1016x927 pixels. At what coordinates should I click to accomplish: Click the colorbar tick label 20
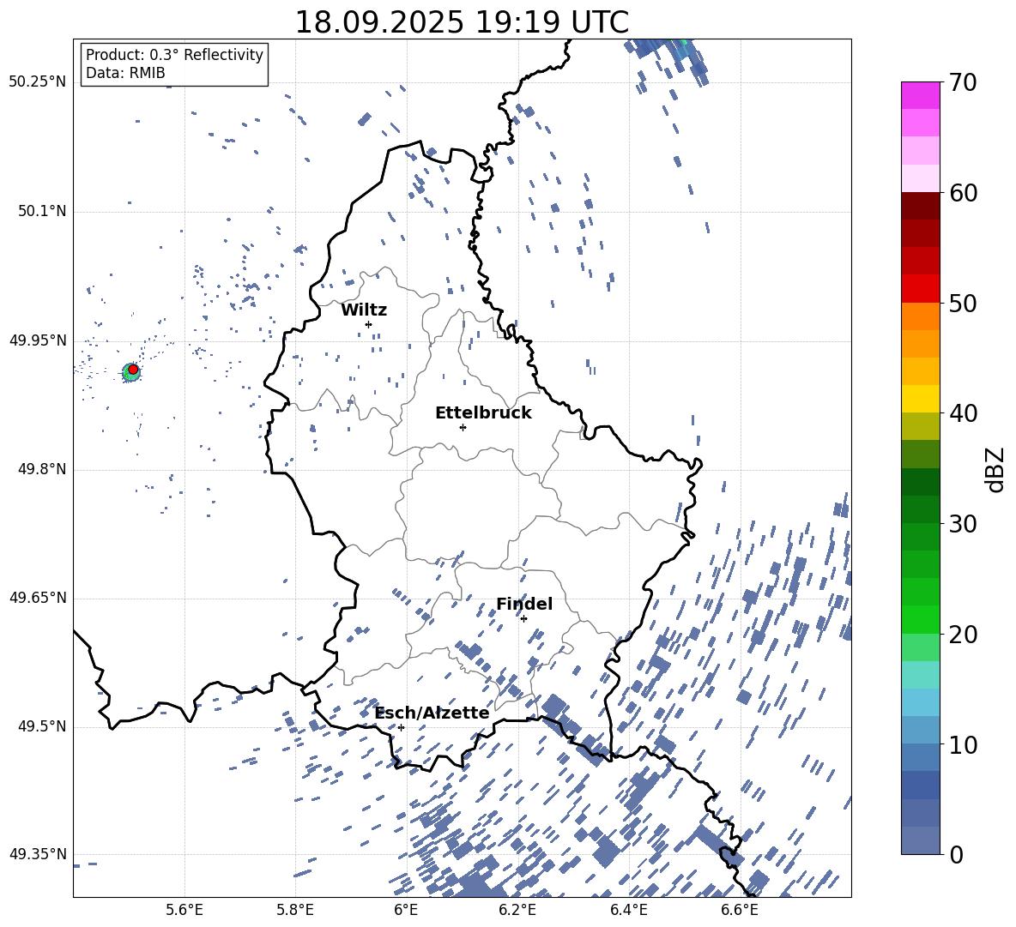click(x=964, y=634)
